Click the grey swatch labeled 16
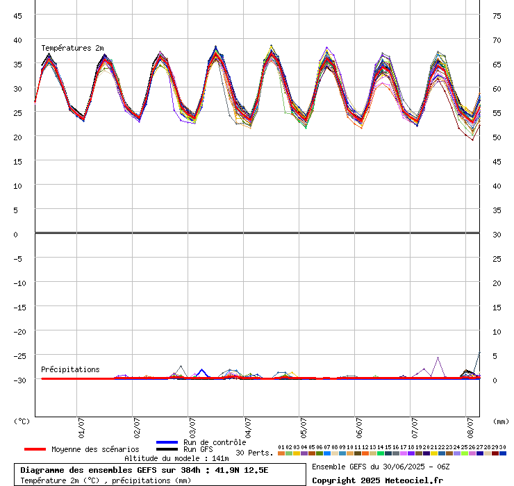This screenshot has width=514, height=486. pos(396,453)
